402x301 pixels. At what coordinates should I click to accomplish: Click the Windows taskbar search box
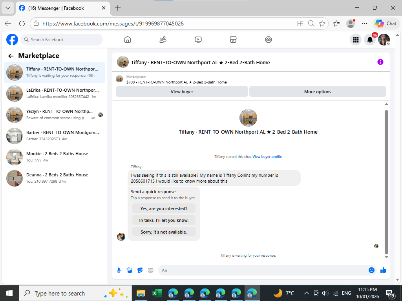75,293
